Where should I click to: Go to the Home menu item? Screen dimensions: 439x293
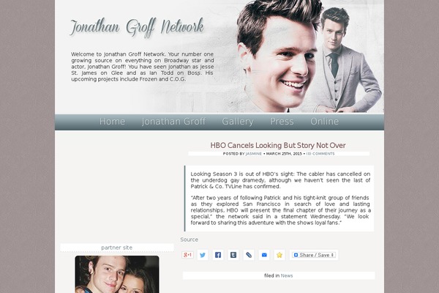[x=112, y=122]
